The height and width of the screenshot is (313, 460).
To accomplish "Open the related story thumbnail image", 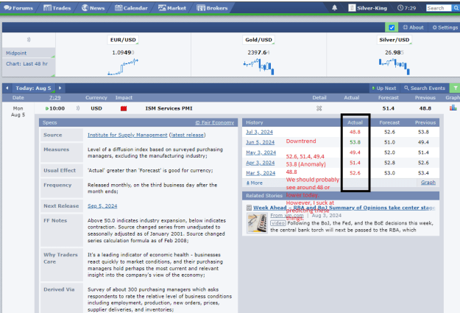I will [257, 223].
